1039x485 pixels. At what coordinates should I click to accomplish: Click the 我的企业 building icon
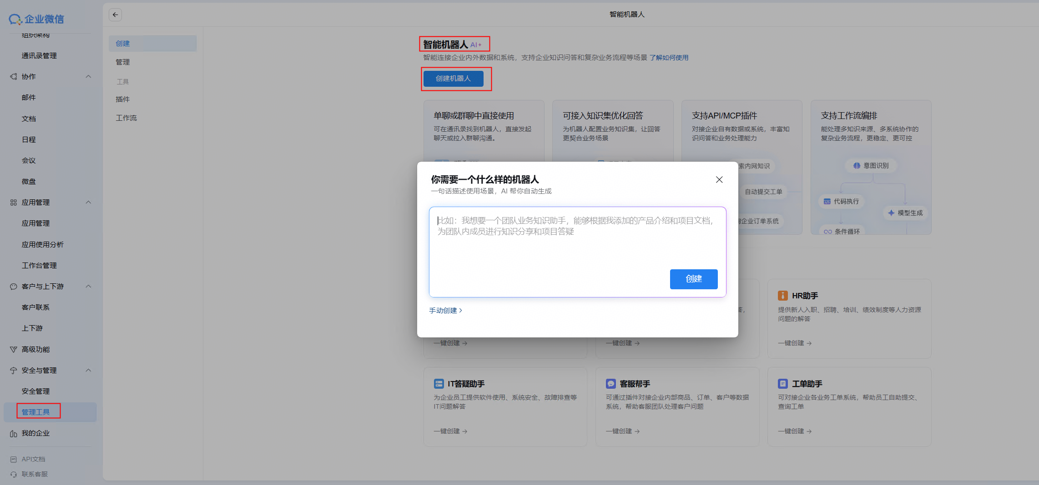[x=14, y=434]
